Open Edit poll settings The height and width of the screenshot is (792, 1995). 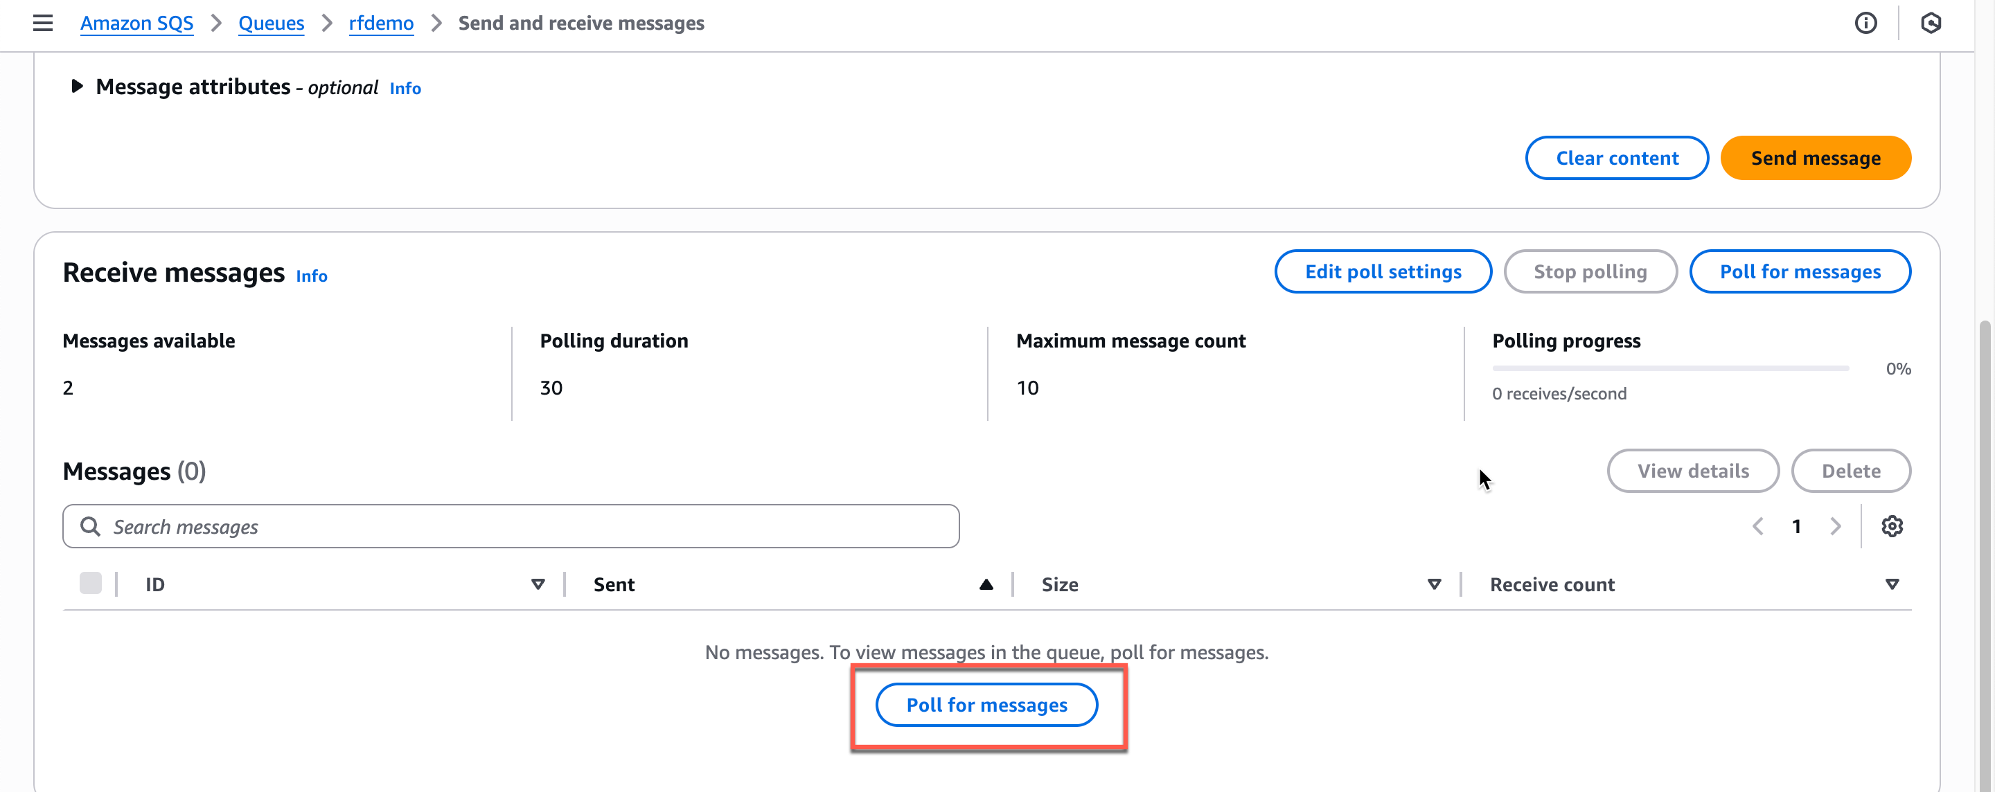(x=1383, y=271)
